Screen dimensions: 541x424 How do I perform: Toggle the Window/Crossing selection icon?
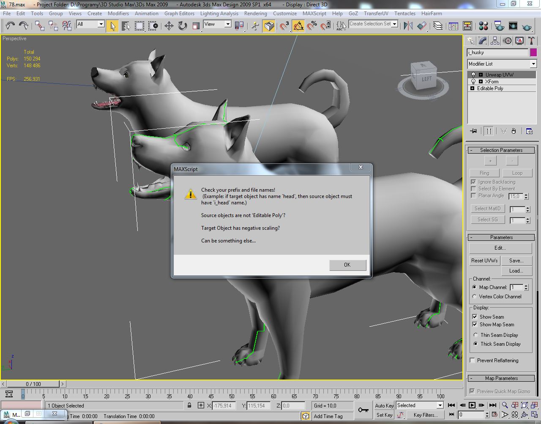coord(153,26)
